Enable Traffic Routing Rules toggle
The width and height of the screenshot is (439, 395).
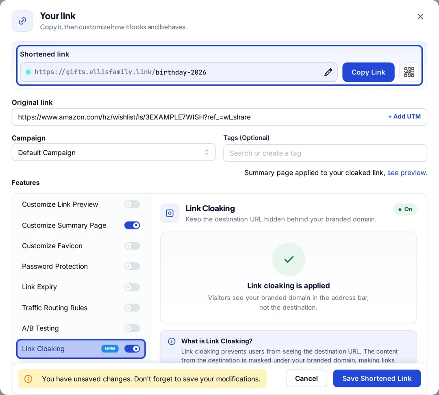coord(132,308)
